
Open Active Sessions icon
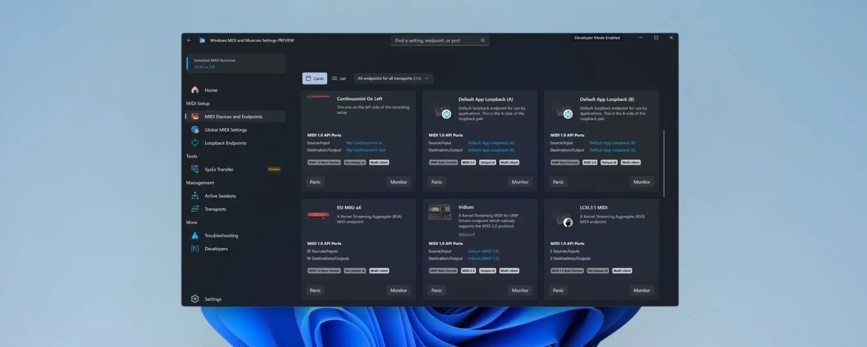195,196
